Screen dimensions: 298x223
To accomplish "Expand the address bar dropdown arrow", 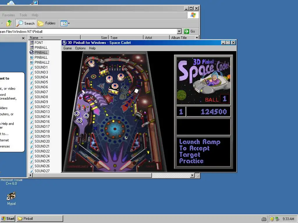I will [179, 31].
